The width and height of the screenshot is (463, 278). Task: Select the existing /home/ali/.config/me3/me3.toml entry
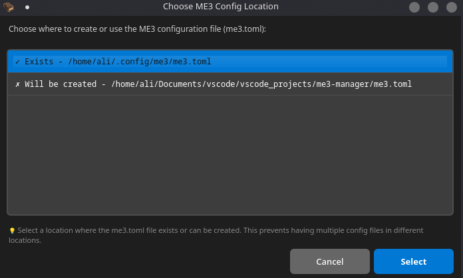coord(140,62)
